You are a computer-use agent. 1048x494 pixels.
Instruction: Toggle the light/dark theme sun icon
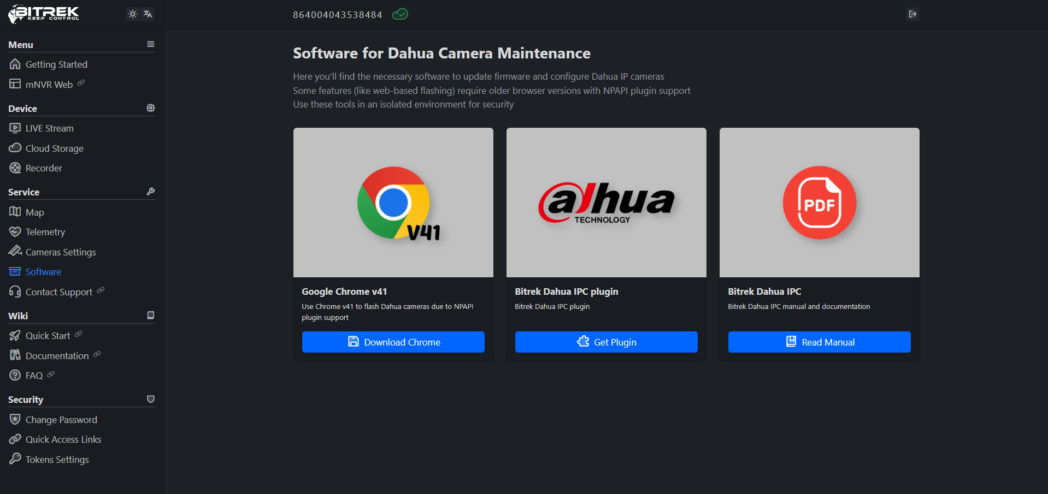pos(133,14)
